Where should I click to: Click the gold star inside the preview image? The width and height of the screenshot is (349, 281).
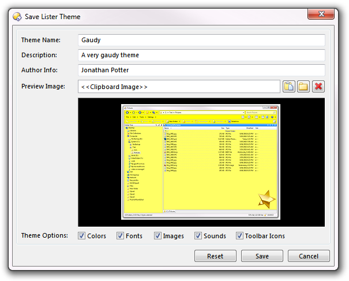pos(266,200)
